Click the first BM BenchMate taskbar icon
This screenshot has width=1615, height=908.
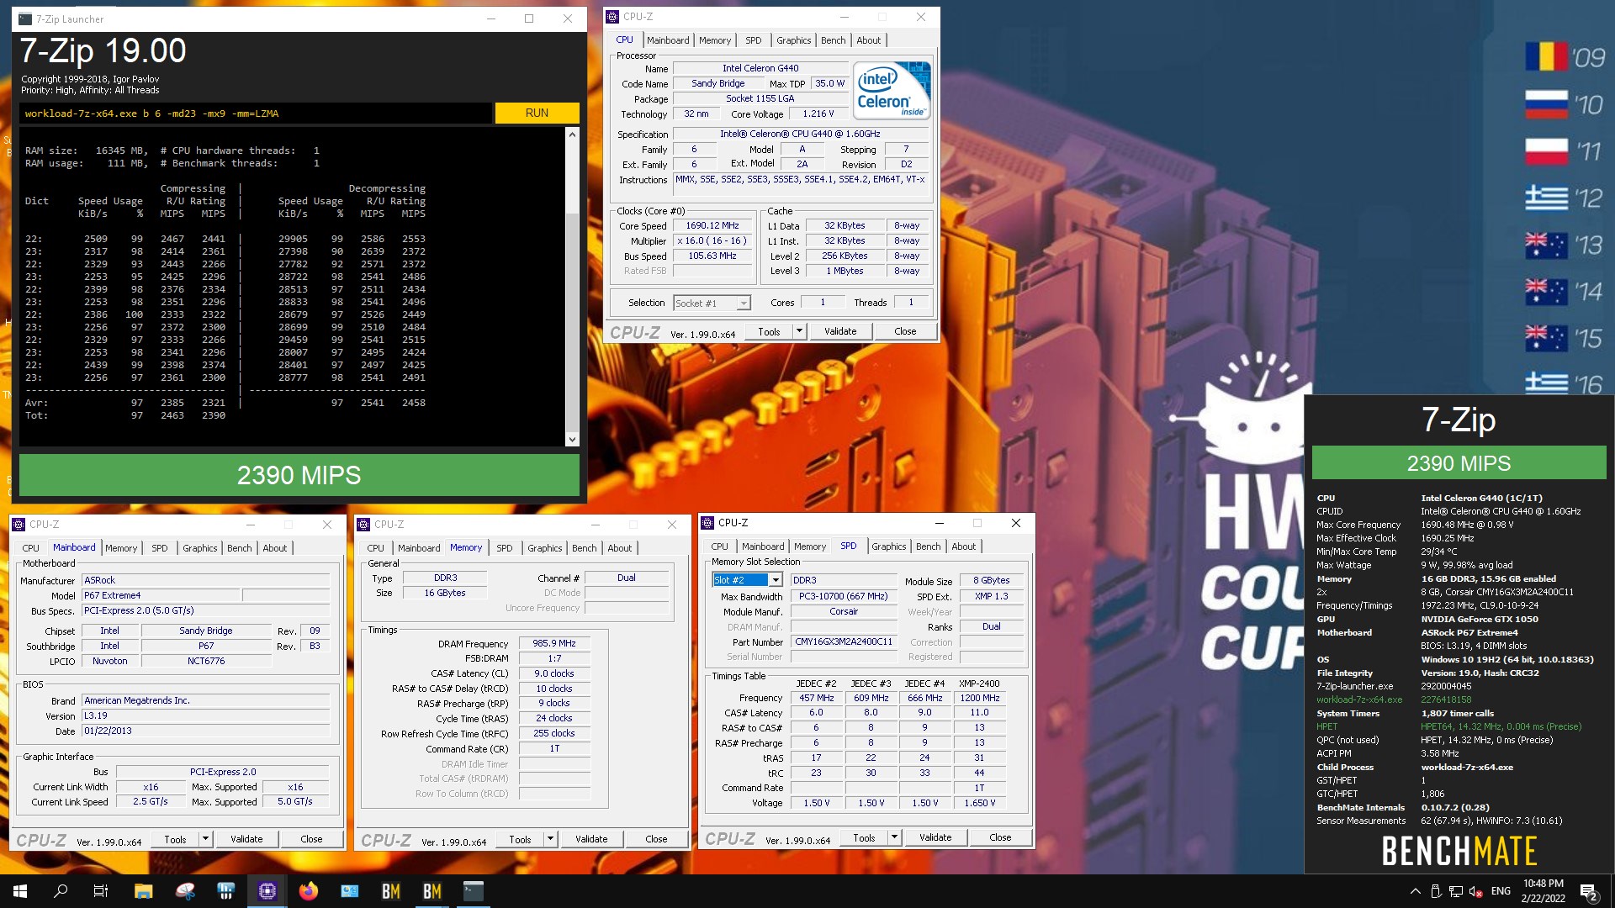391,891
